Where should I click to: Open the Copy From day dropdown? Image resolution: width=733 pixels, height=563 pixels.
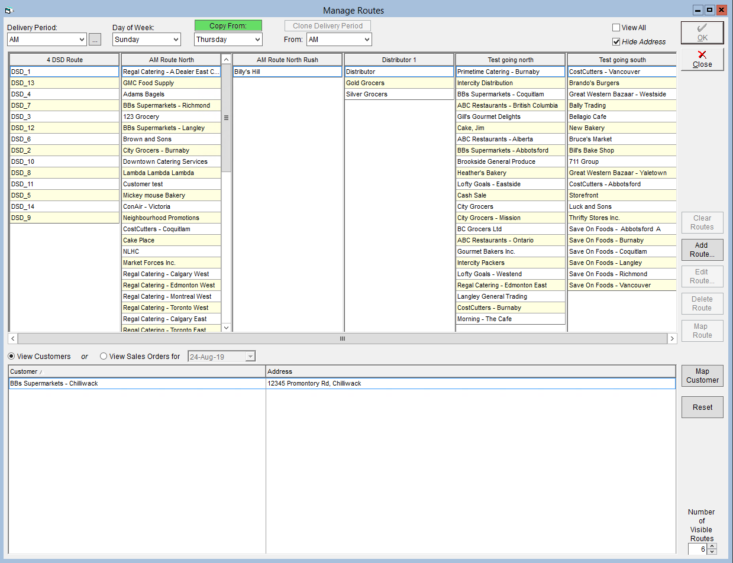pyautogui.click(x=257, y=40)
